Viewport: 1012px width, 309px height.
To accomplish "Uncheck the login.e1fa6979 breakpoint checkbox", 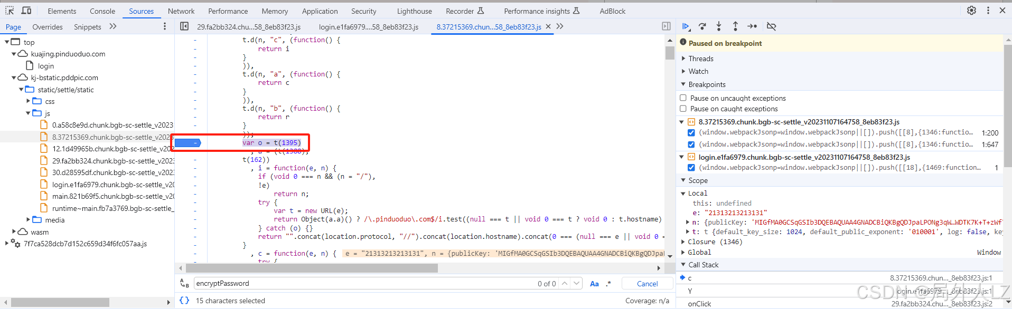I will click(691, 168).
